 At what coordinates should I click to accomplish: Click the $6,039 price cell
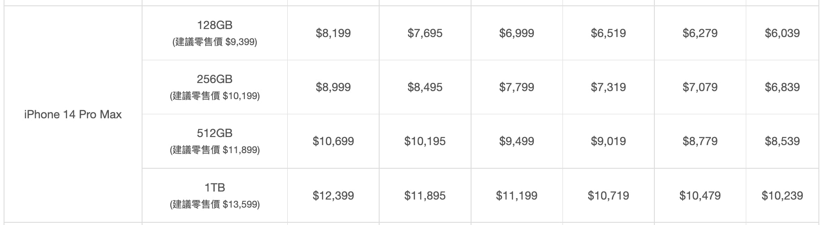click(782, 33)
